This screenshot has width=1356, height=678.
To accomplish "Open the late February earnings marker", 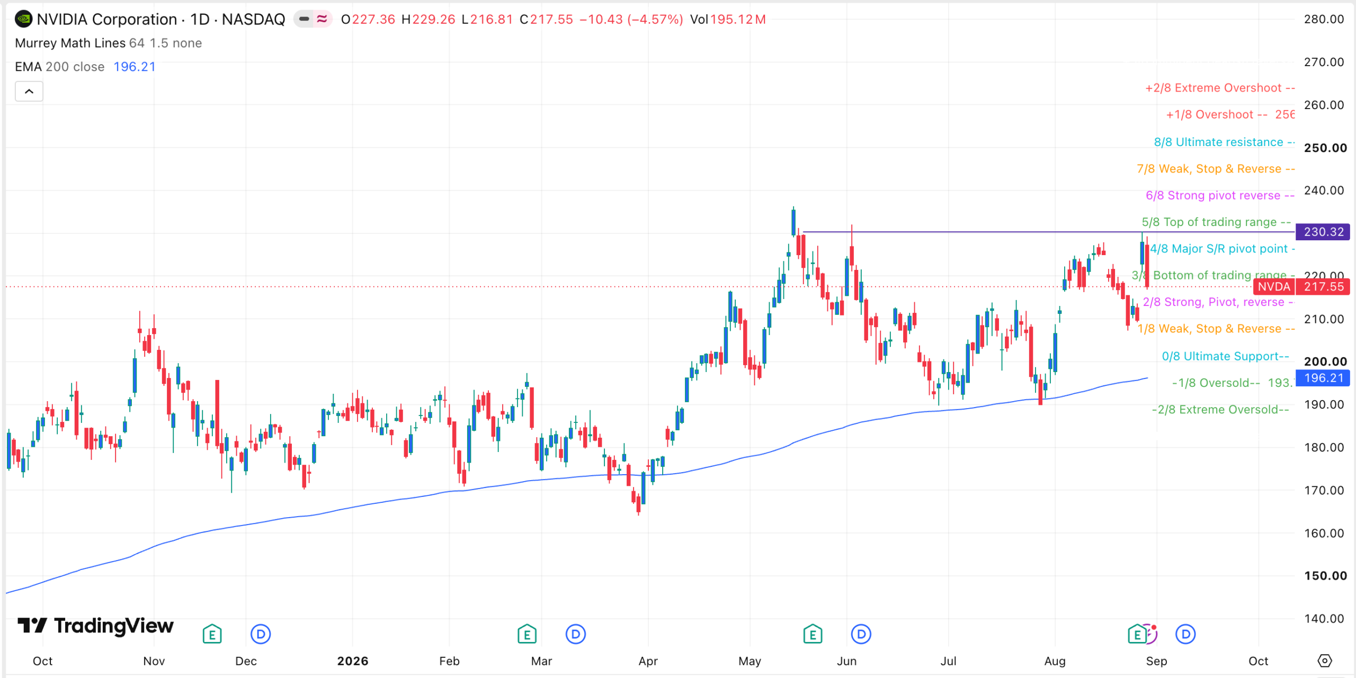I will click(527, 634).
